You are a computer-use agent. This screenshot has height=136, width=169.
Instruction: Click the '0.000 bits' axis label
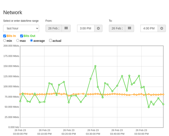coord(14,127)
